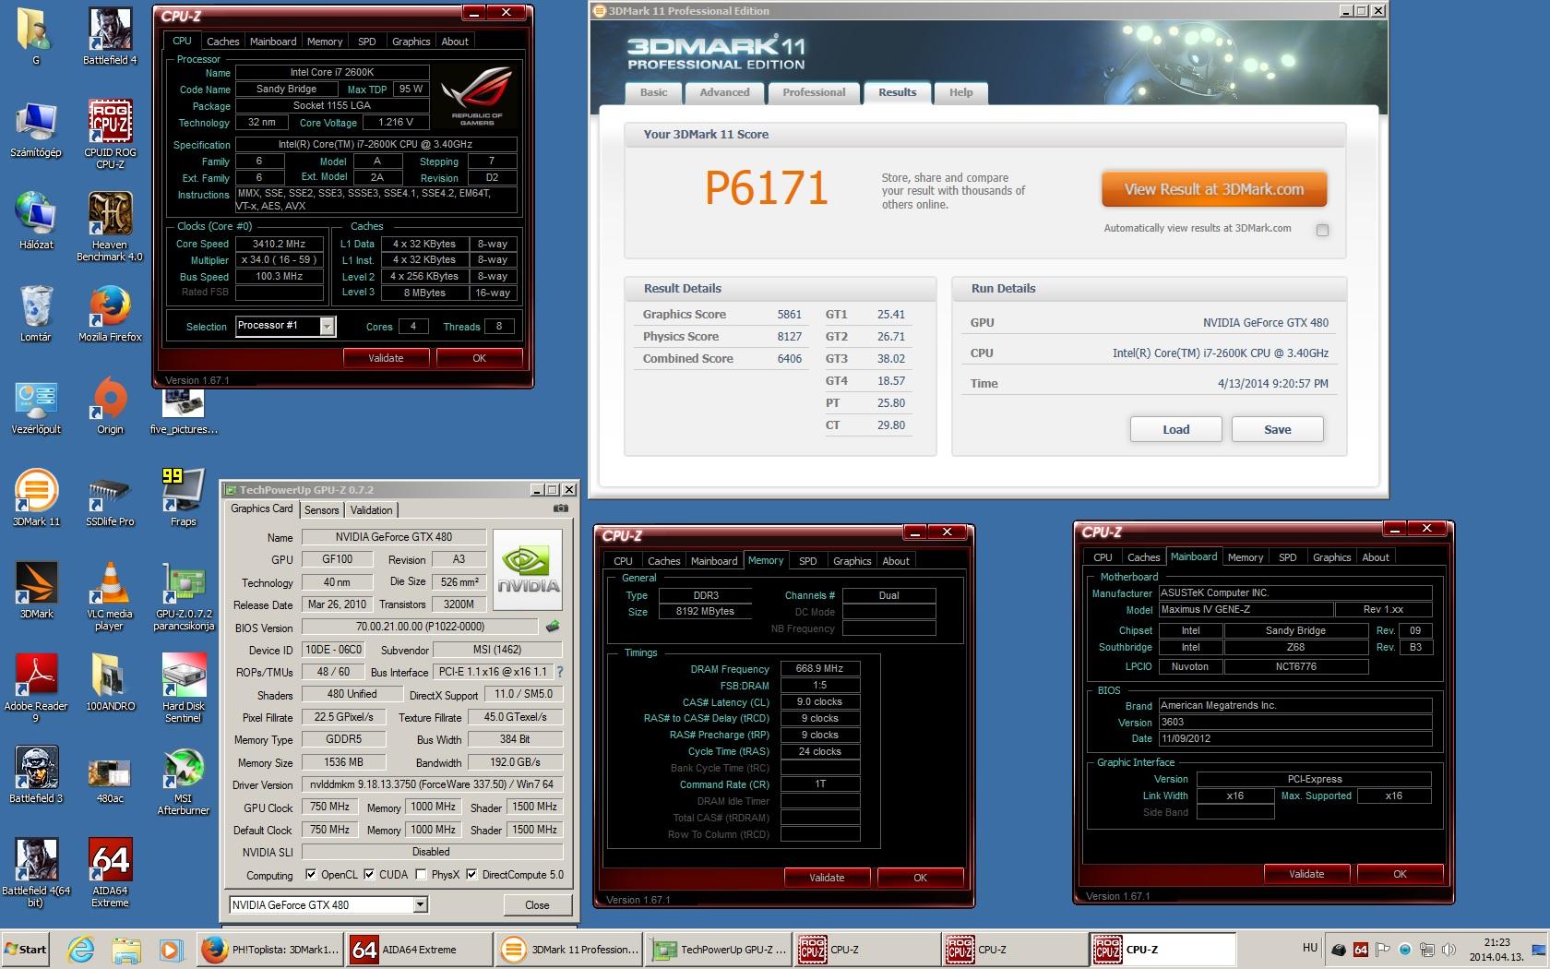Launch the Battlefield 3 desktop shortcut
The image size is (1550, 969).
click(x=36, y=775)
